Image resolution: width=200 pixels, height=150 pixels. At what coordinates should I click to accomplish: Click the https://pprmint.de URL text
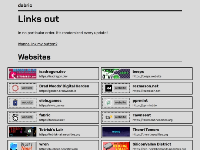tap(145, 106)
